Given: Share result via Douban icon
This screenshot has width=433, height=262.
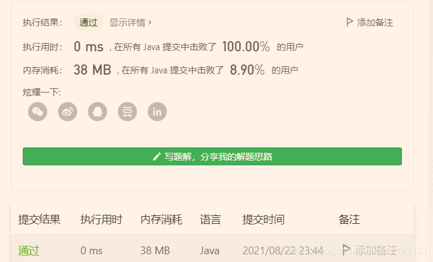Looking at the screenshot, I should (x=127, y=112).
